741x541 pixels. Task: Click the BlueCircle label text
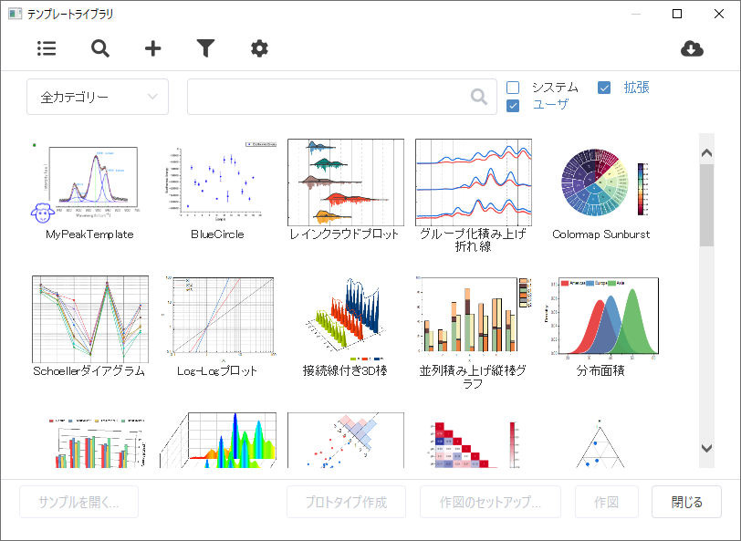pyautogui.click(x=217, y=234)
